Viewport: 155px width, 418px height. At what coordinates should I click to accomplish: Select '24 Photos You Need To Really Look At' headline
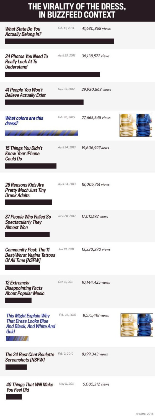[x=27, y=61]
